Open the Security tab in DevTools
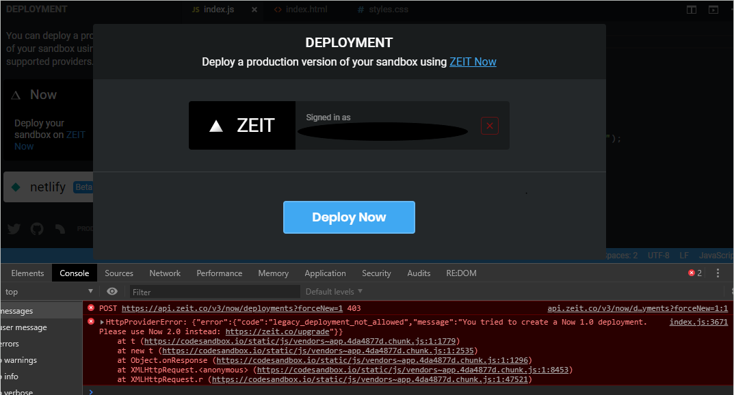Viewport: 734px width, 395px height. pos(376,273)
